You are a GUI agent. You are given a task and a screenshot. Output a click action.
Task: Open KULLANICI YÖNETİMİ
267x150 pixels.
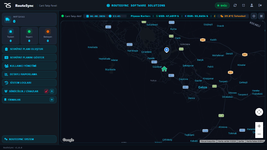pyautogui.click(x=29, y=66)
